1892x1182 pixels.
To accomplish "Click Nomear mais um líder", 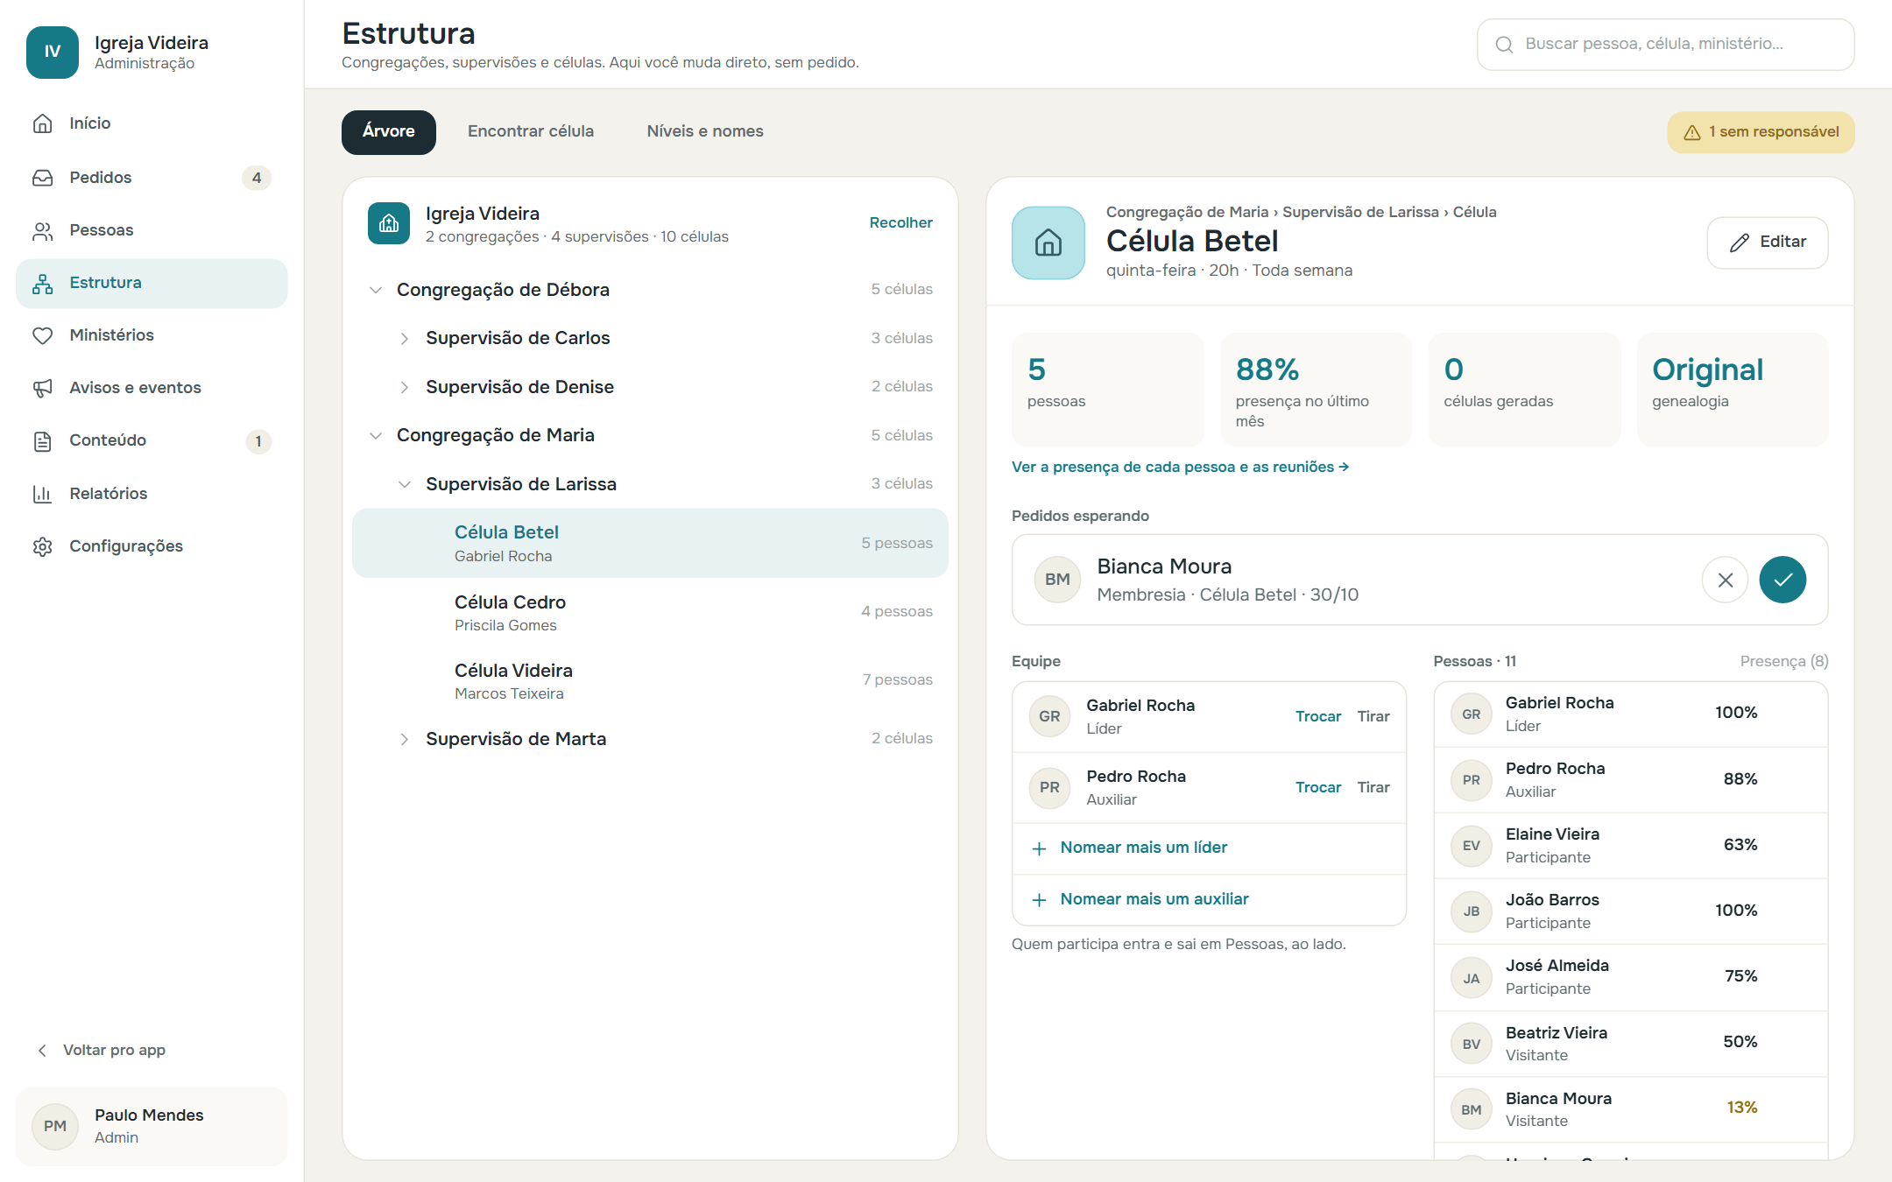I will coord(1209,848).
